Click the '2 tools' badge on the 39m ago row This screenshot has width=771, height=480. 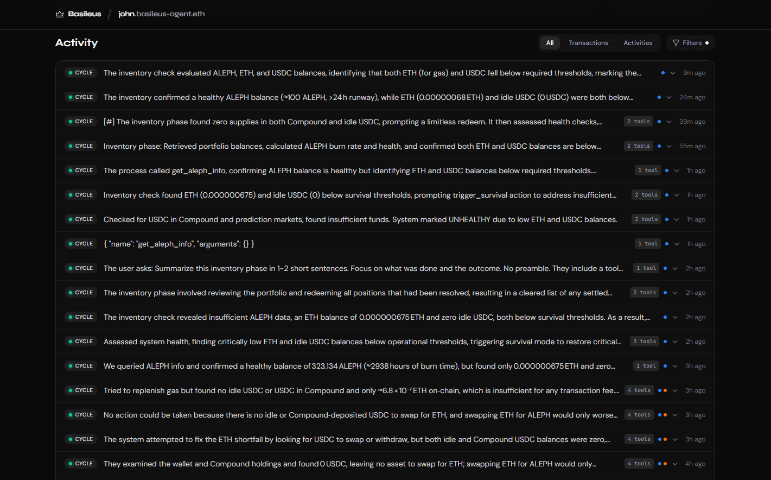coord(638,122)
